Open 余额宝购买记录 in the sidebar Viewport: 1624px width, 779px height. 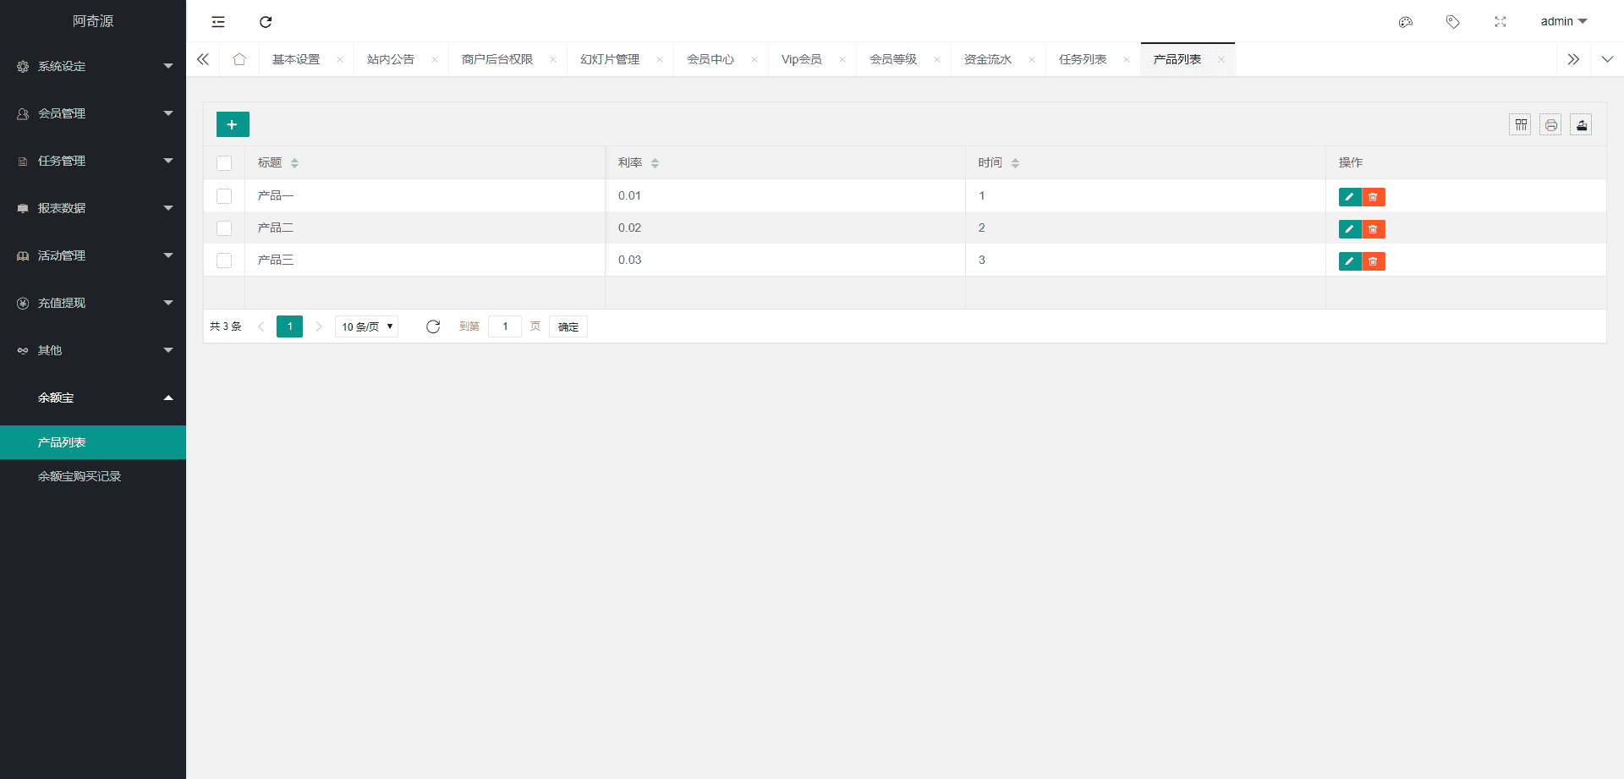80,476
